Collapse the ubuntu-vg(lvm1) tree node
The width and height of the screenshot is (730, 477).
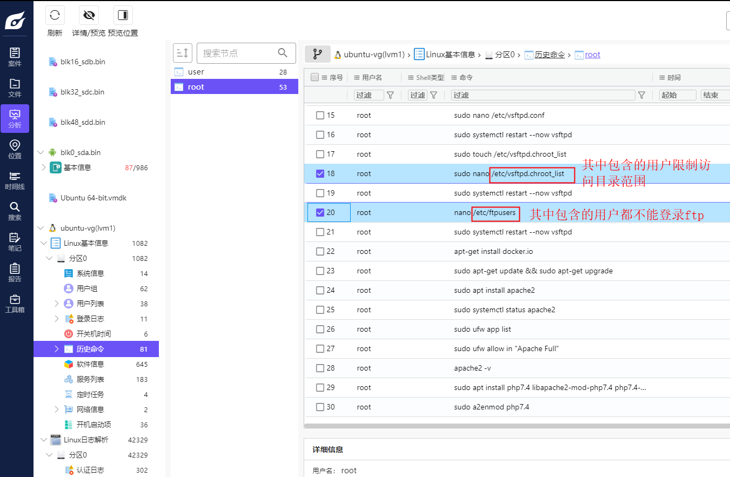click(41, 228)
